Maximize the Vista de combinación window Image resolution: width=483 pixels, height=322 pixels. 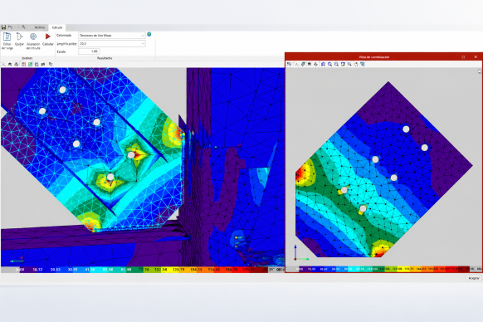[x=463, y=57]
